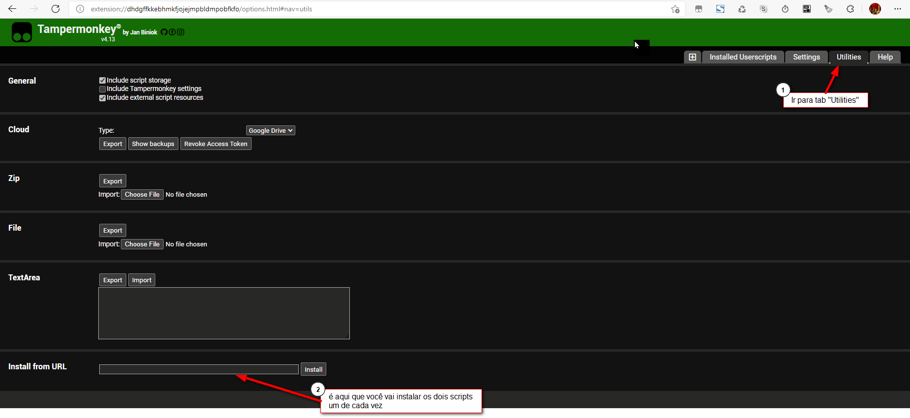Open the Facebook link icon
Screen dimensions: 910x418
[172, 32]
